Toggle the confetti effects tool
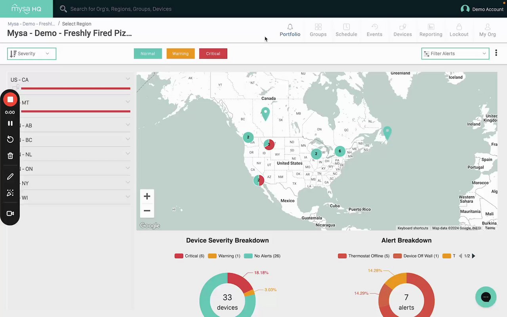507x317 pixels. tap(10, 193)
